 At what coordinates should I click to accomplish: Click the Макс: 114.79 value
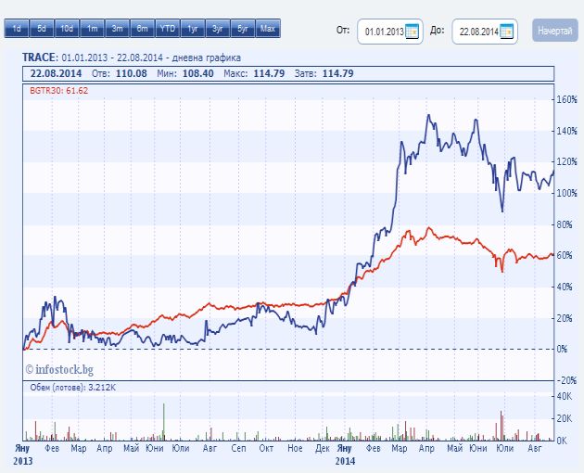click(254, 73)
